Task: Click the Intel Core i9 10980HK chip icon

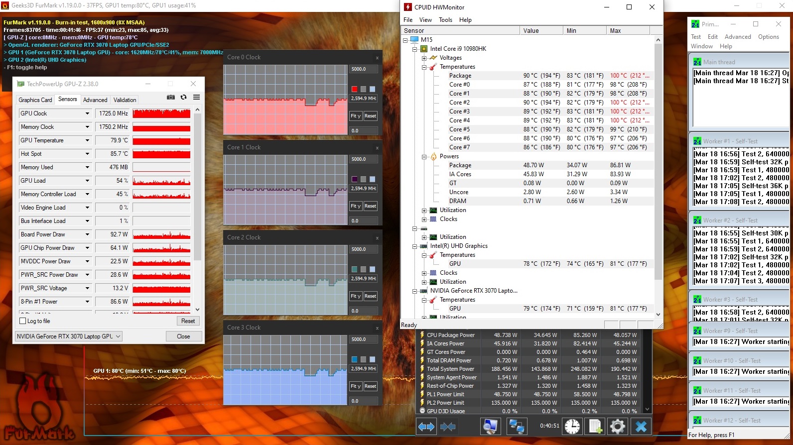Action: [424, 49]
